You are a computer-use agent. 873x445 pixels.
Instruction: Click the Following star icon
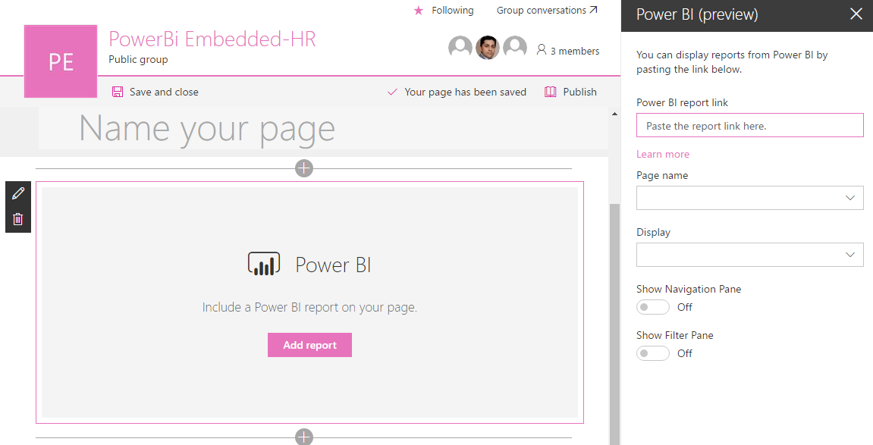click(419, 11)
